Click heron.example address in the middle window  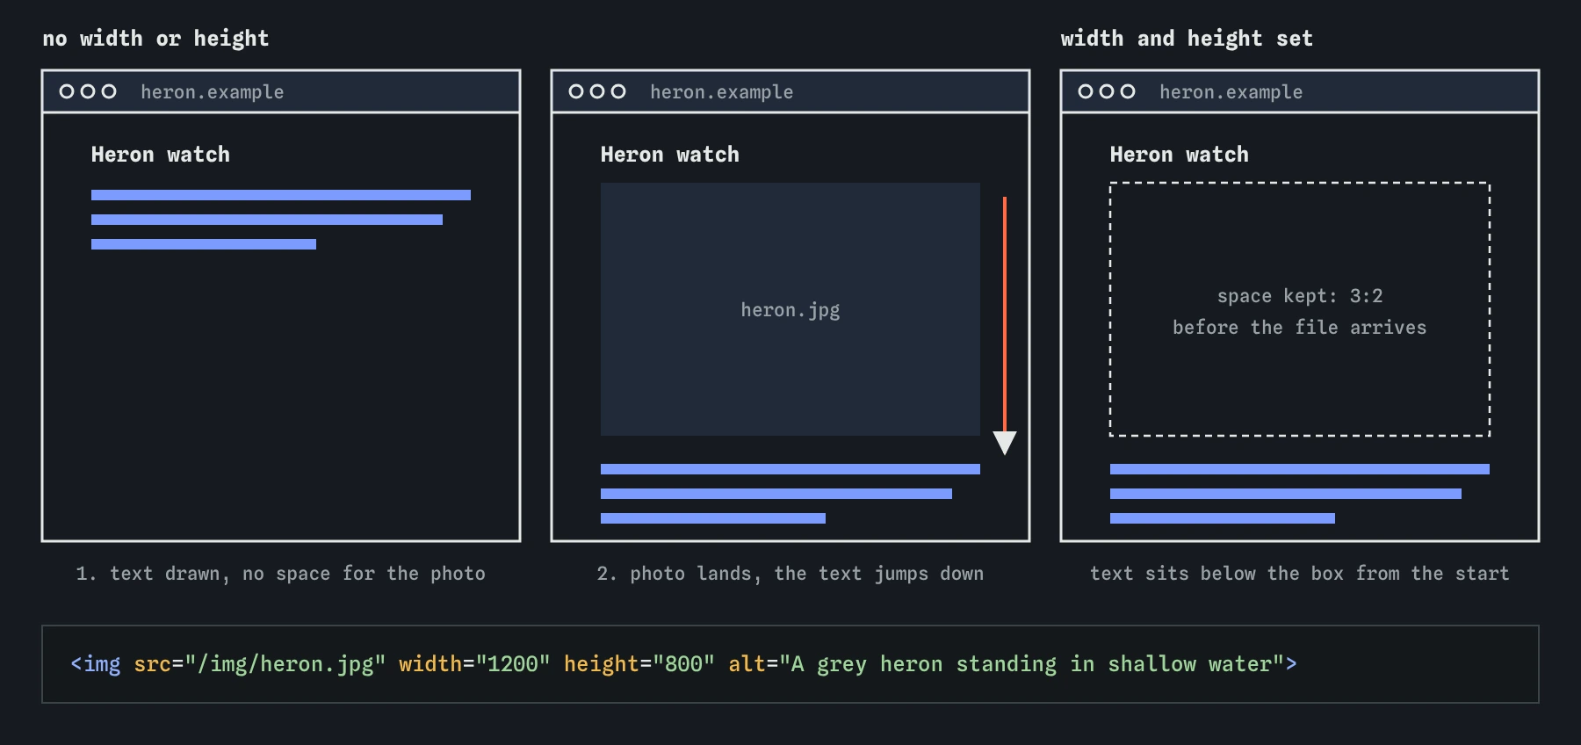pyautogui.click(x=722, y=92)
